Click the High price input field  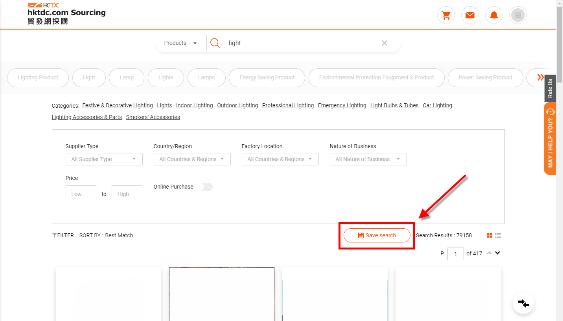click(127, 194)
